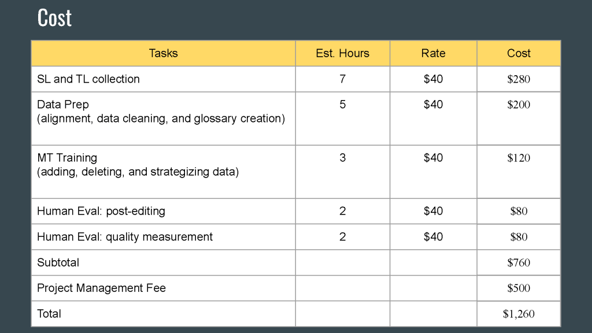Click the "Cost" column header in the table
This screenshot has height=333, width=592.
coord(519,53)
